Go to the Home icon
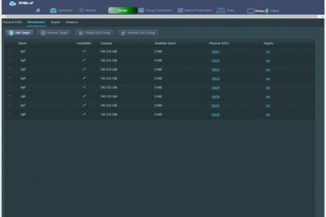326x217 pixels. (38, 10)
